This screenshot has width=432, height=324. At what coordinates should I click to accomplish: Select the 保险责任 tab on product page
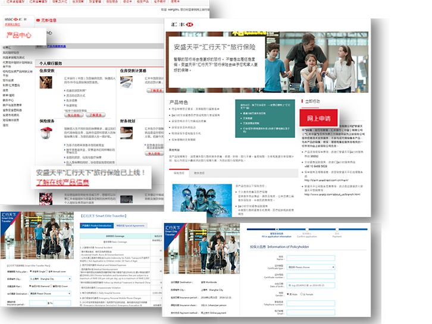coord(179,173)
